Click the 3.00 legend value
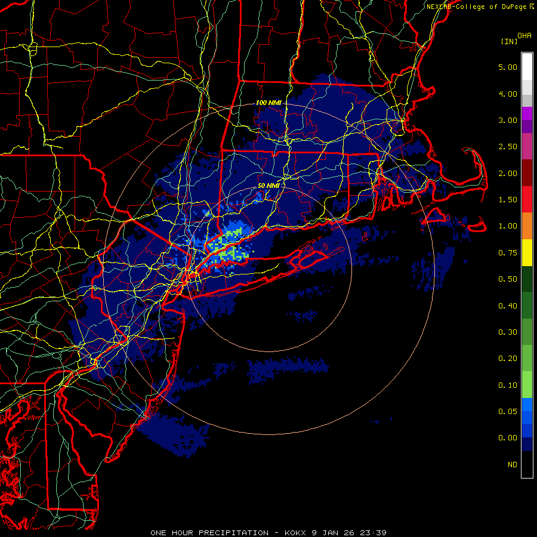 (x=508, y=120)
